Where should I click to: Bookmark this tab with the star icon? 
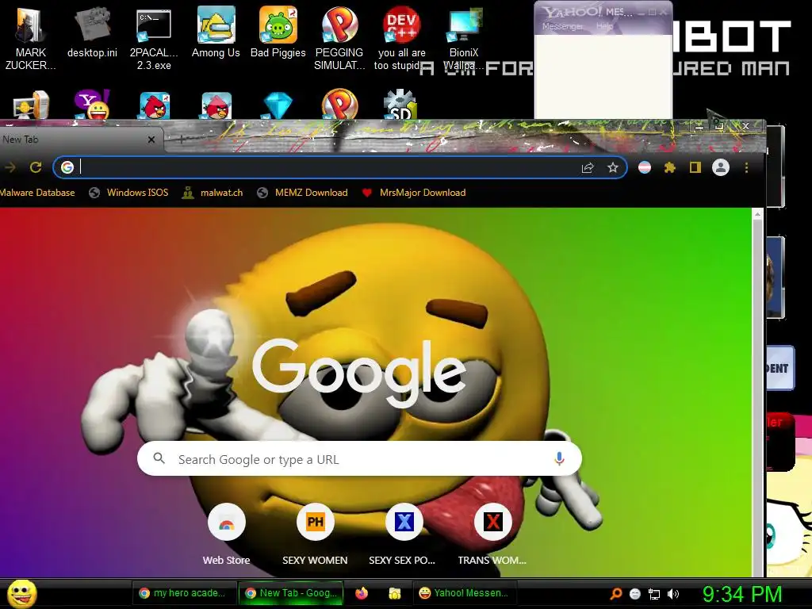coord(613,168)
